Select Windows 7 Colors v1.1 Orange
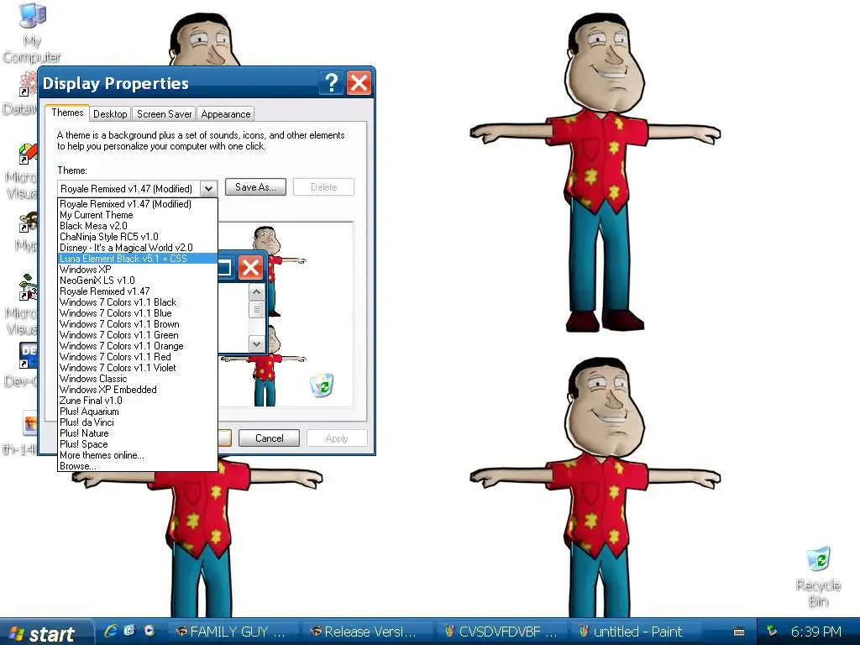The width and height of the screenshot is (860, 645). coord(138,346)
